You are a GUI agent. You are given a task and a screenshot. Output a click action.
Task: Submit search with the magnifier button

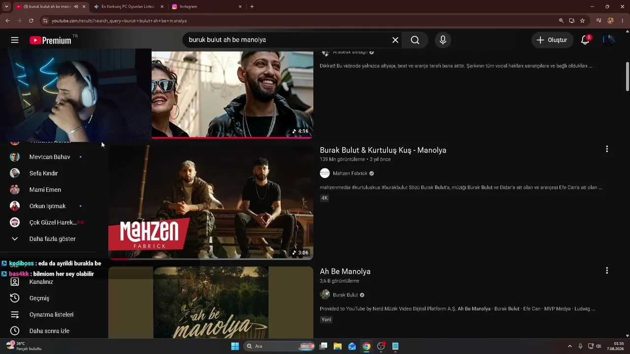415,40
